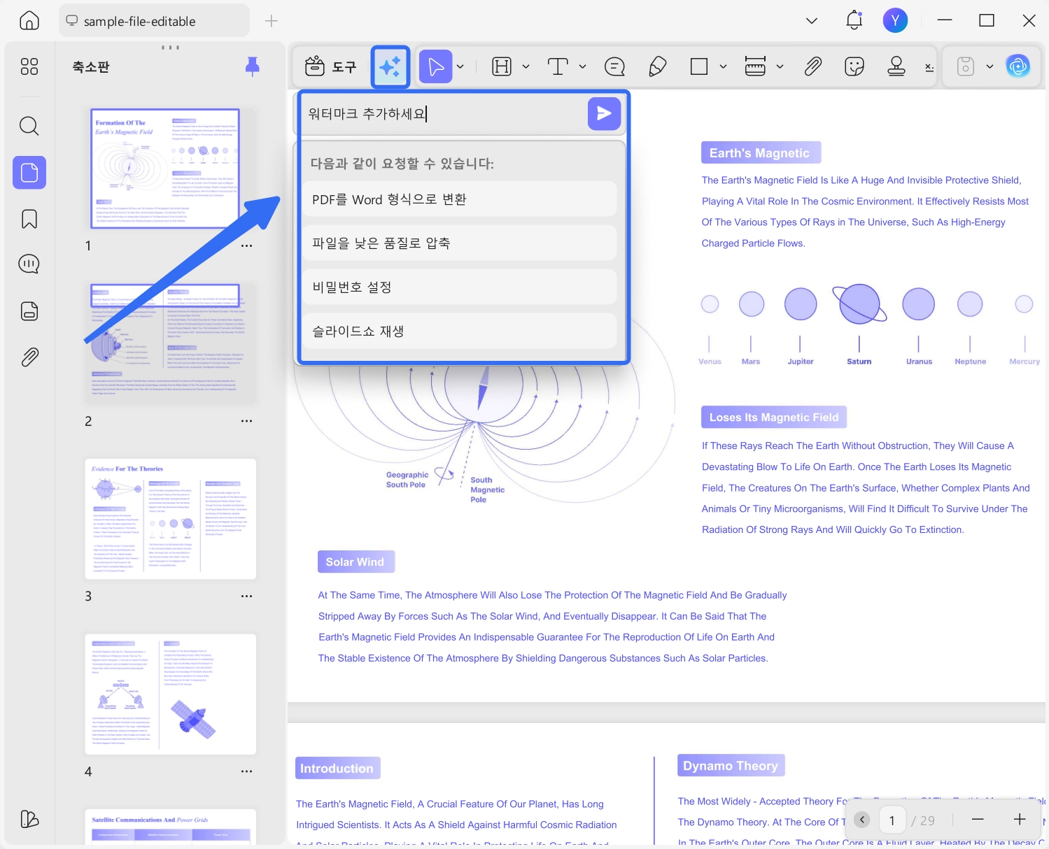1049x849 pixels.
Task: Open the UPDF AI assistant icon
Action: click(1018, 66)
